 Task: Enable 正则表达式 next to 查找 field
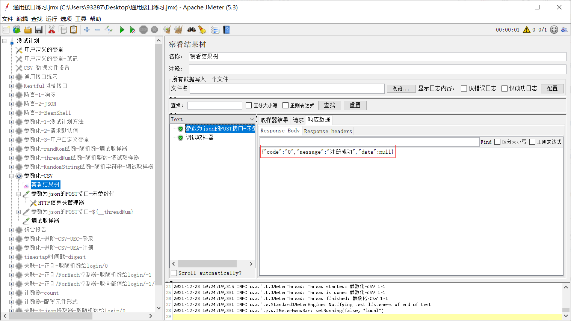(x=285, y=105)
